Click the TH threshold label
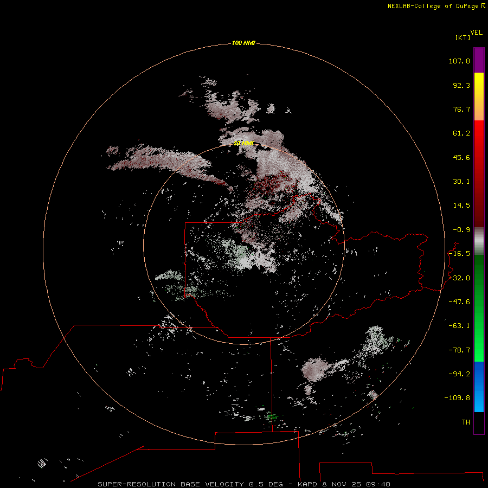Viewport: 488px width, 488px height. pyautogui.click(x=466, y=422)
